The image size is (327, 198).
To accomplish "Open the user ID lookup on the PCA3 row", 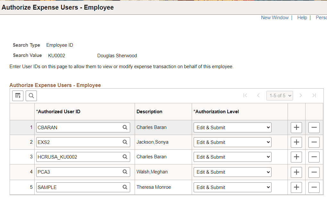I will 125,172.
